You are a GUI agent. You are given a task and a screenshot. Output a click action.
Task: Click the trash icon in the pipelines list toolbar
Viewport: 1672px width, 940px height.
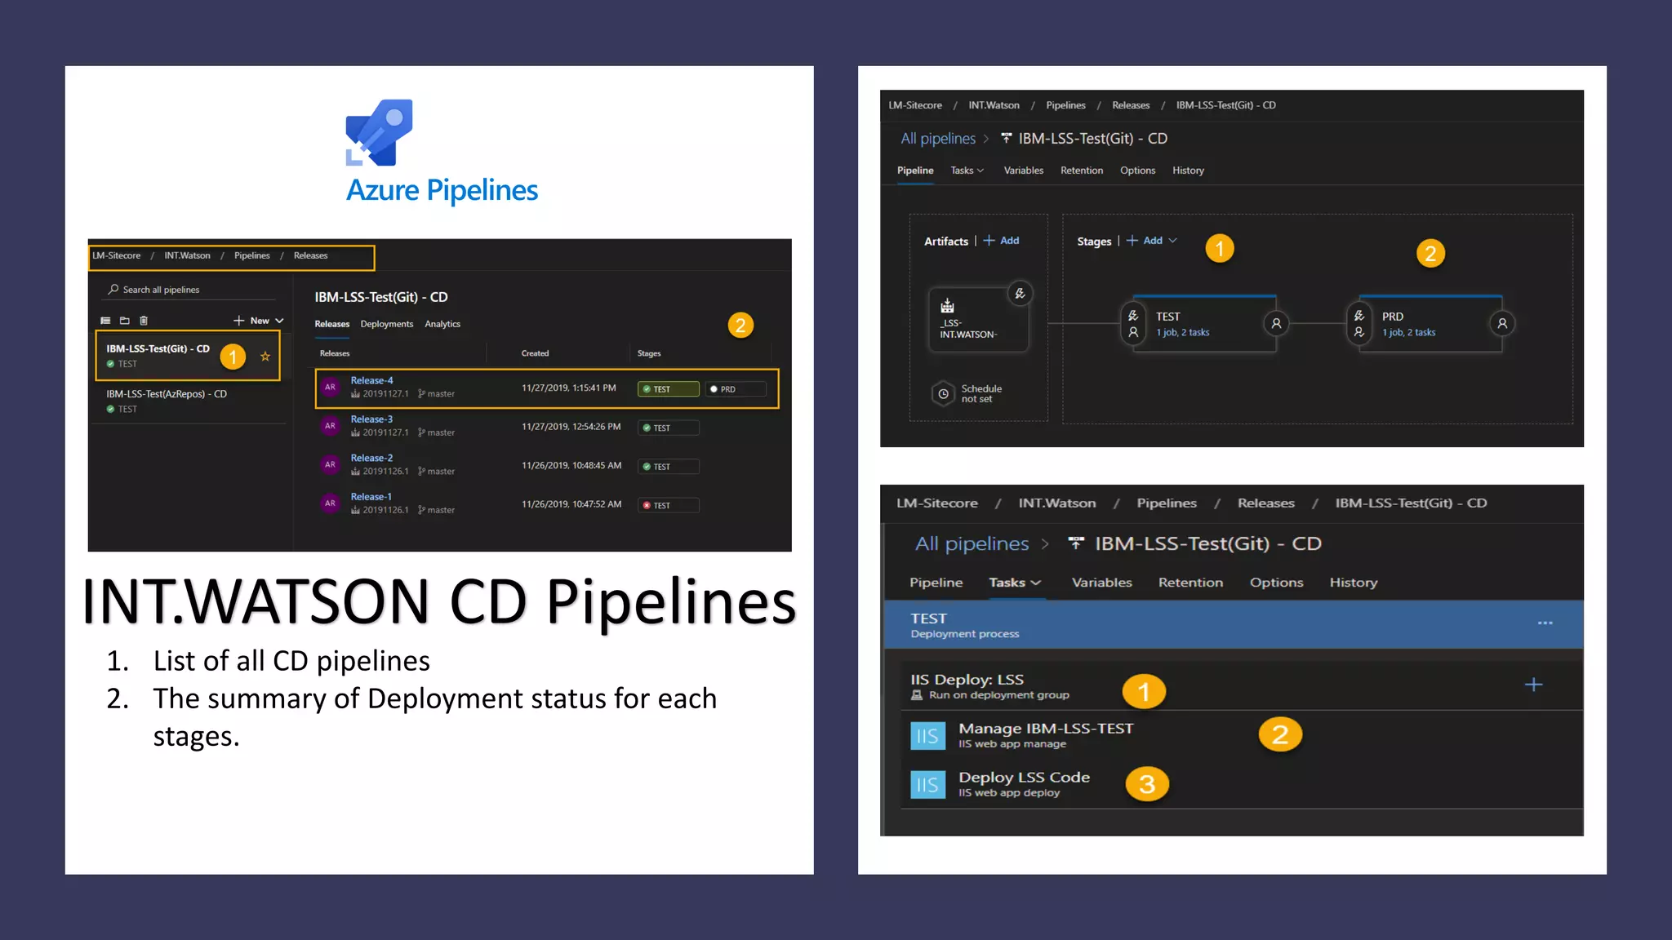144,321
